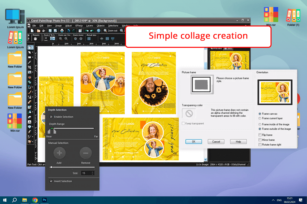This screenshot has height=204, width=307.
Task: Open Photoshop from the taskbar
Action: [x=44, y=200]
